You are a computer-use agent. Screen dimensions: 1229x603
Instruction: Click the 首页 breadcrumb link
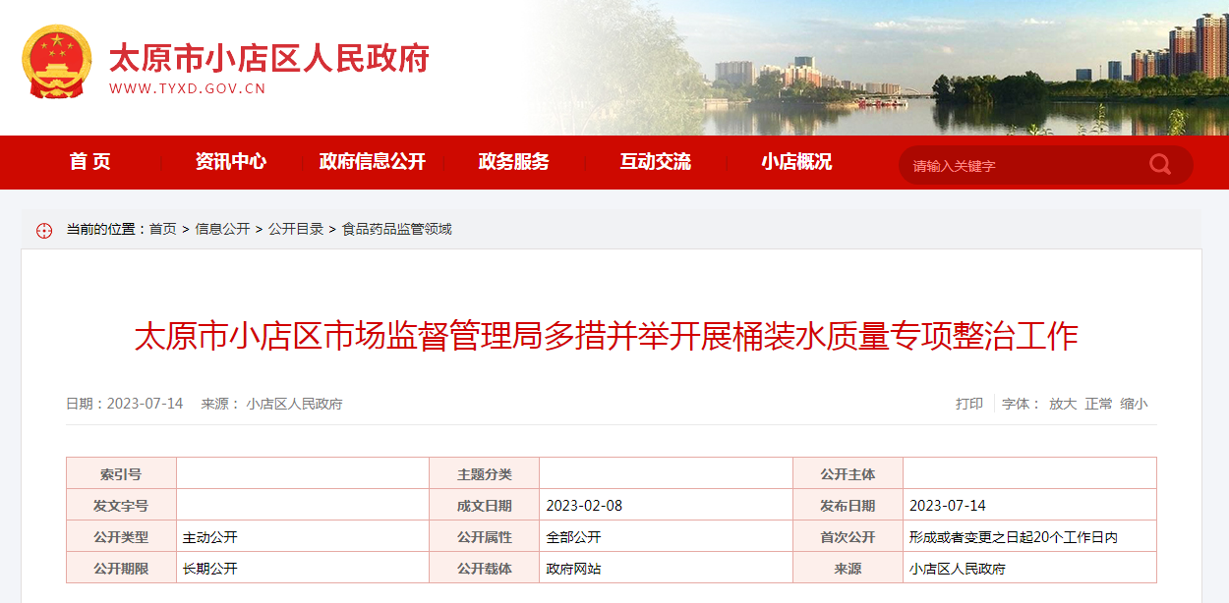(x=163, y=229)
